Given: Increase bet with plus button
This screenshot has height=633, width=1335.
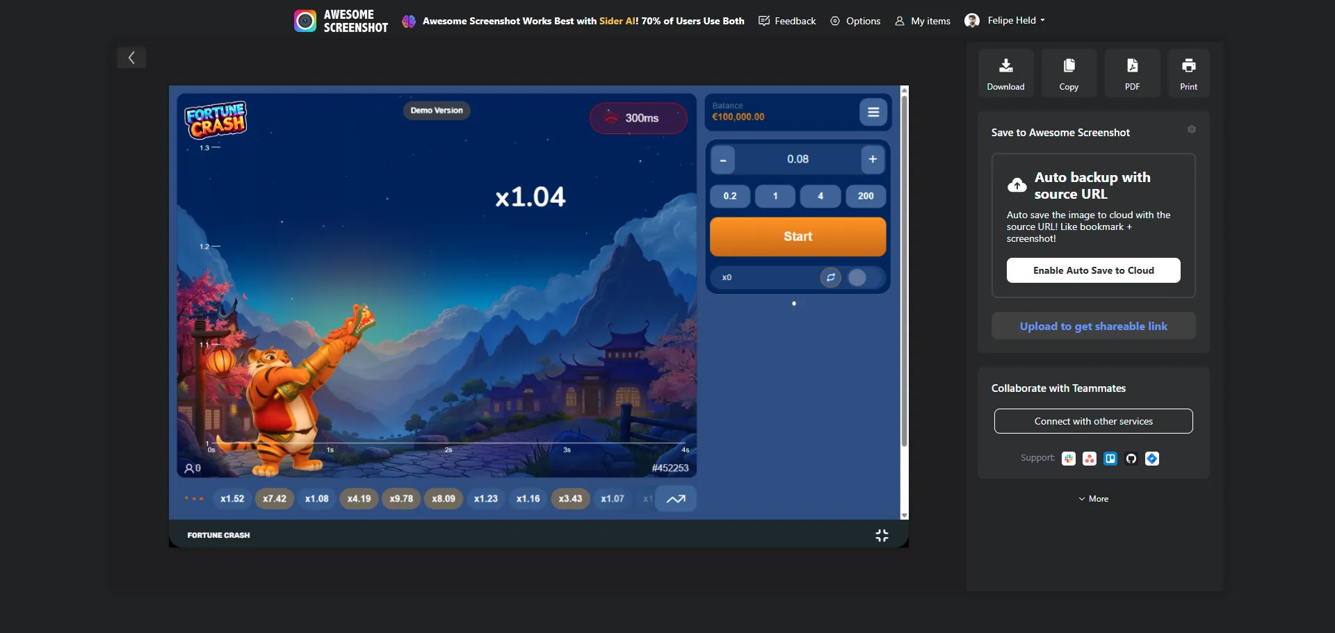Looking at the screenshot, I should click(873, 160).
